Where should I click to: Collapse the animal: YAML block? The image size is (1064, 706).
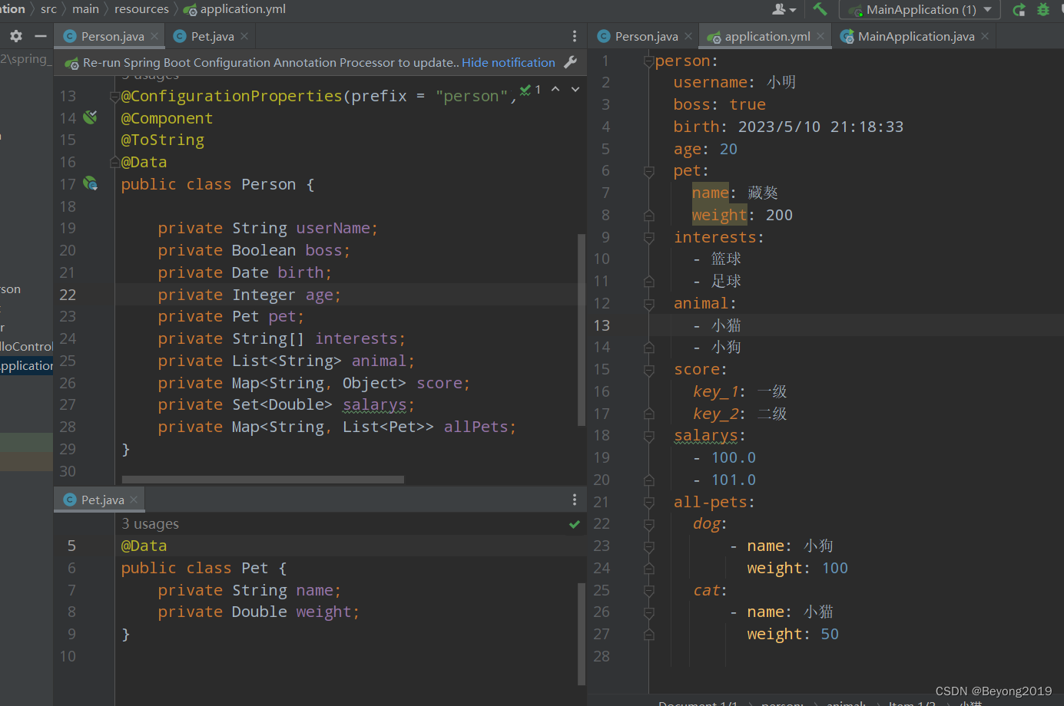(649, 304)
